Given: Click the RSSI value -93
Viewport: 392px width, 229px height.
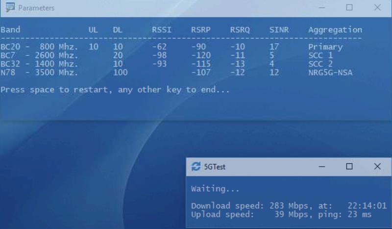Looking at the screenshot, I should click(x=159, y=64).
